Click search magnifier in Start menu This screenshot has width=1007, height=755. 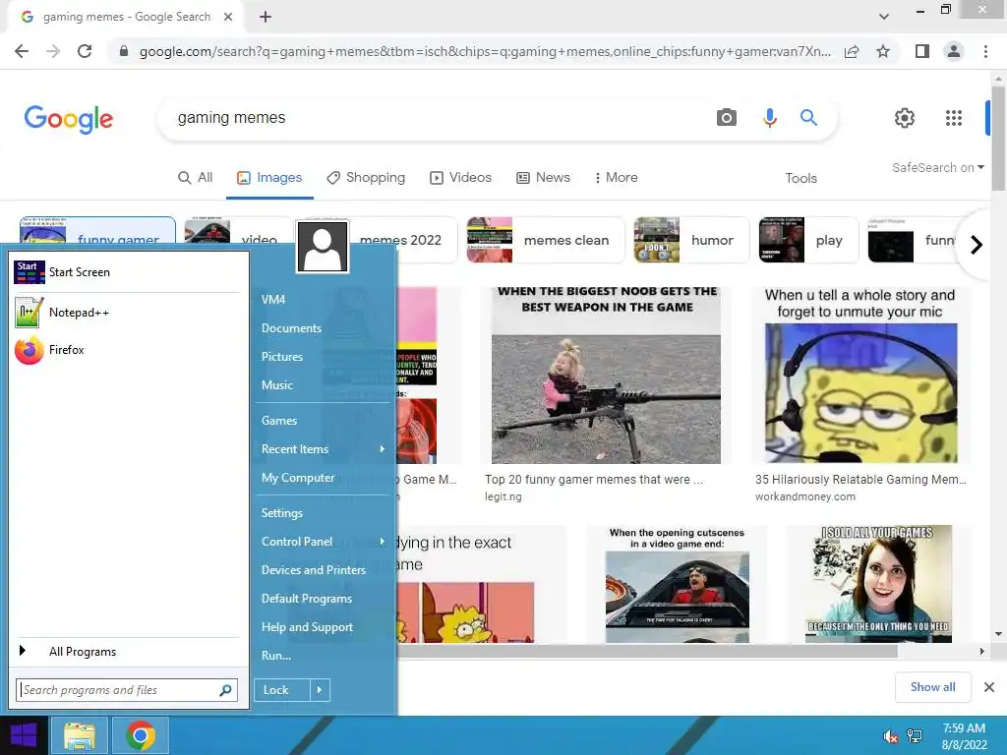225,690
